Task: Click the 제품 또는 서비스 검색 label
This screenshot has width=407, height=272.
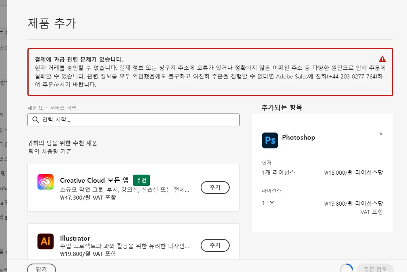Action: [52, 108]
